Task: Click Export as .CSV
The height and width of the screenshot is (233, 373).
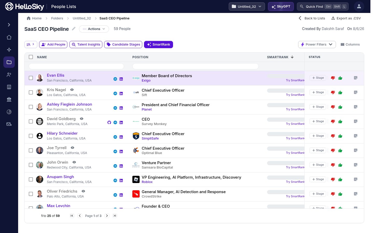Action: point(346,18)
